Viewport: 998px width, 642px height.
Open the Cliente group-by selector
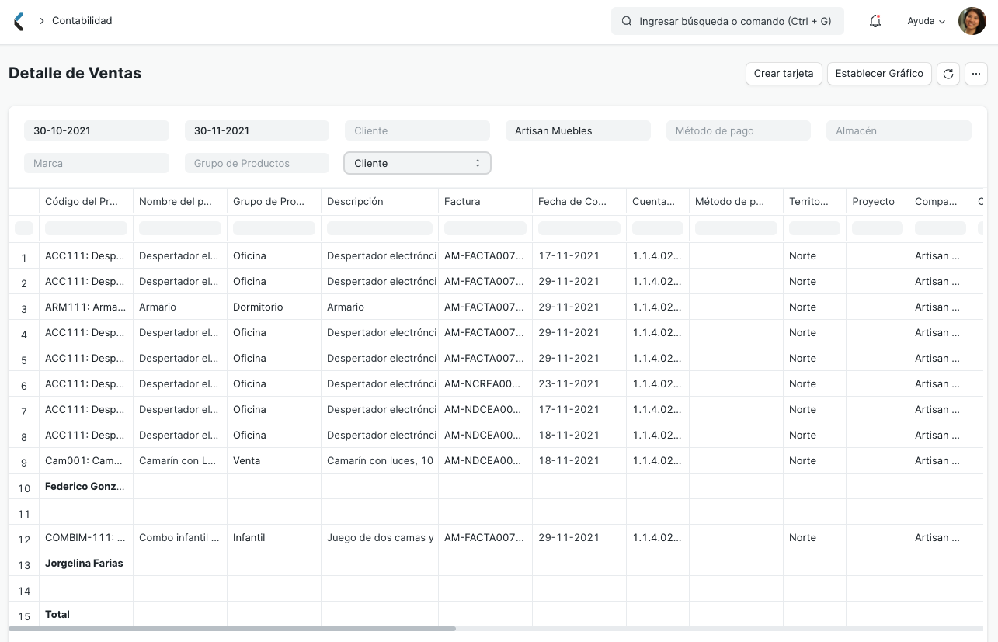417,163
